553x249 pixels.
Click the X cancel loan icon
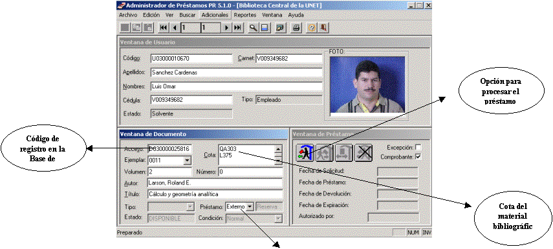tap(363, 153)
